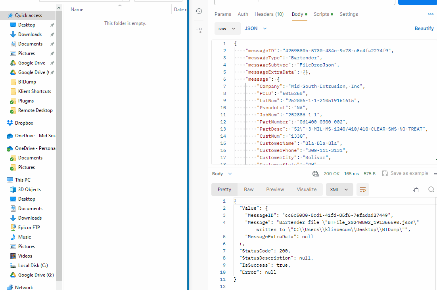Click the "CustomerCity": "Bolivar" line
The width and height of the screenshot is (437, 290).
click(x=294, y=157)
